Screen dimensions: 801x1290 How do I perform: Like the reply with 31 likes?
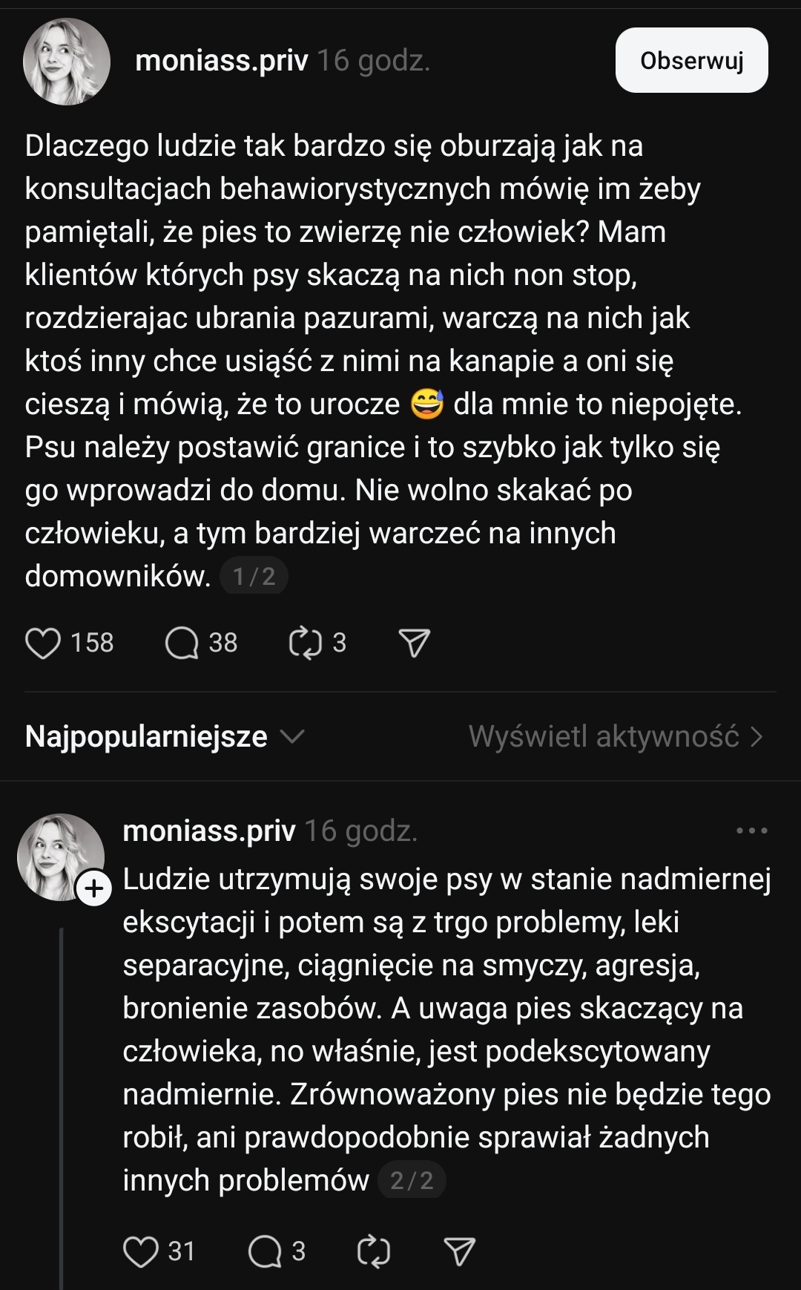pos(141,1251)
